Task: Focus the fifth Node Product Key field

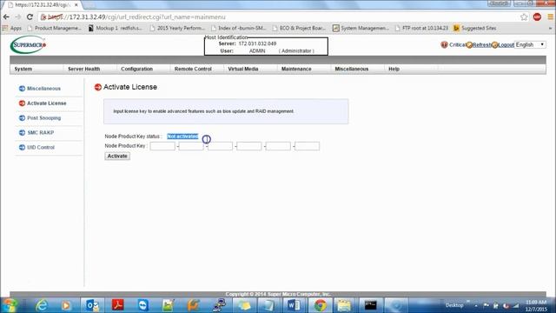Action: (x=278, y=146)
